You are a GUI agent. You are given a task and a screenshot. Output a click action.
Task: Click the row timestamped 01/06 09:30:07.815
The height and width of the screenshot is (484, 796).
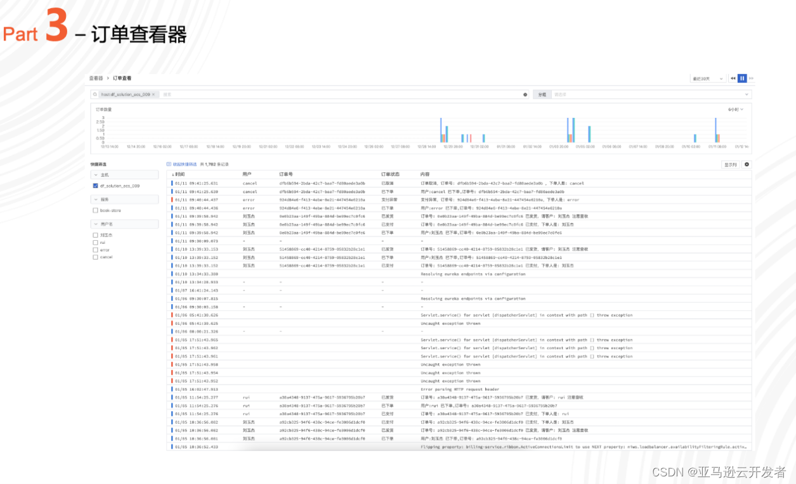(x=459, y=298)
